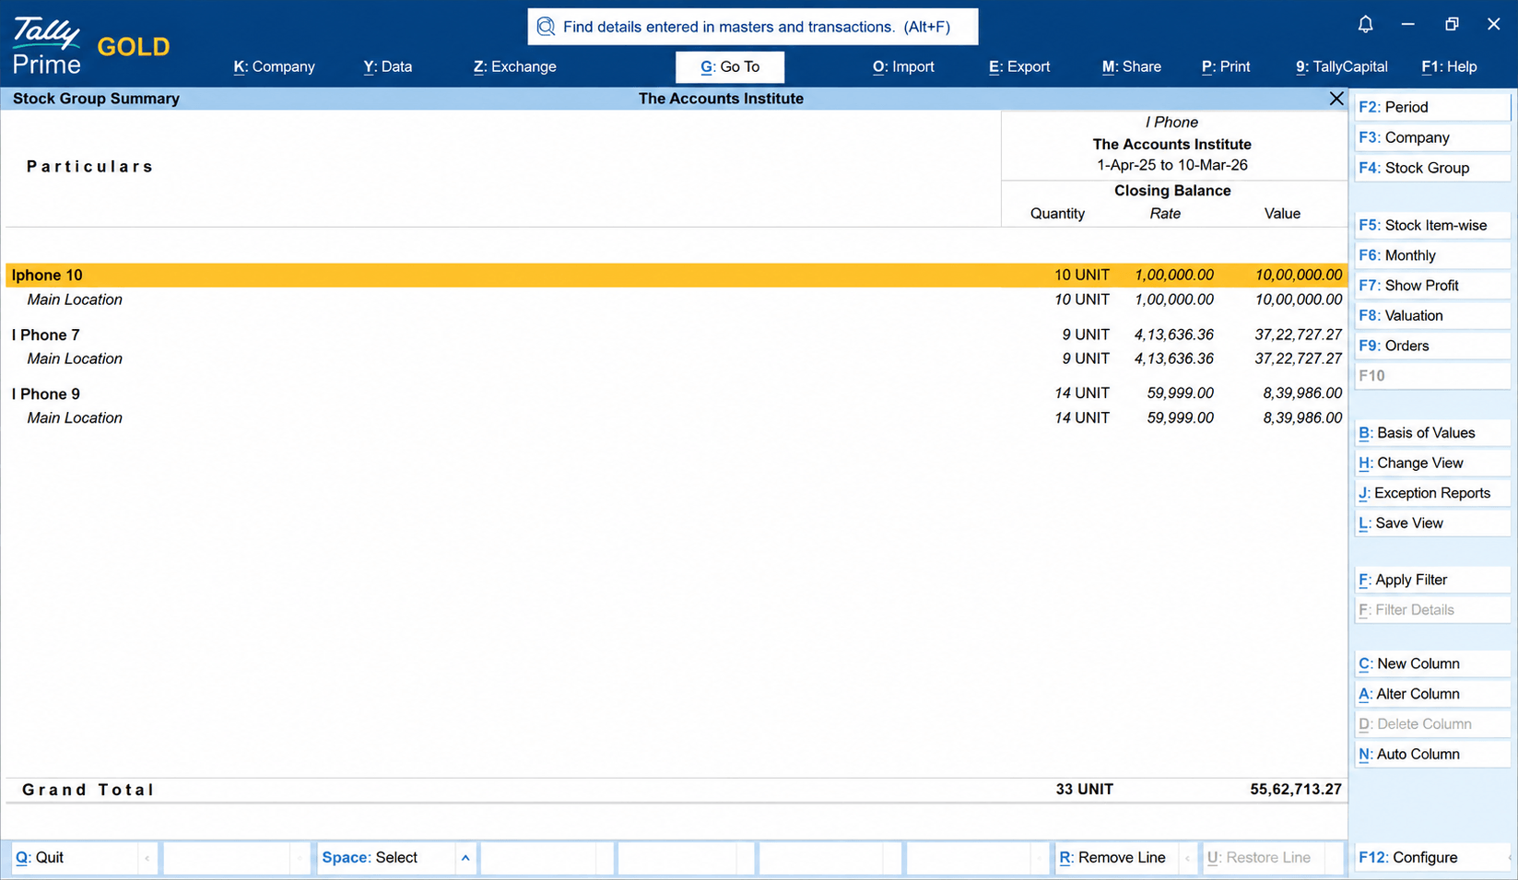Switch to F5: Stock Item-wise view
This screenshot has width=1518, height=880.
click(x=1432, y=225)
